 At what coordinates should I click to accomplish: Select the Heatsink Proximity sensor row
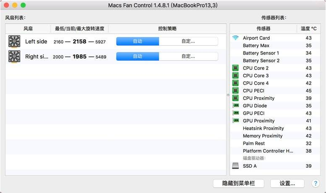pos(275,128)
